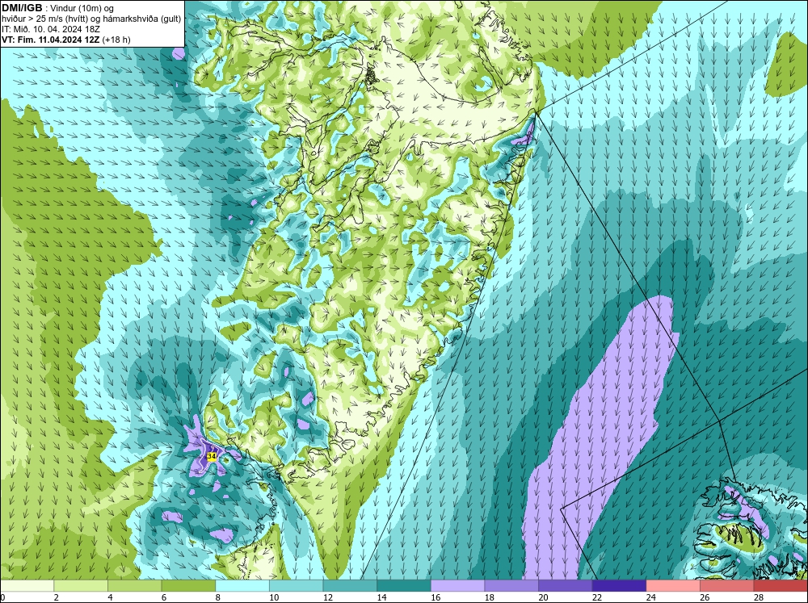The height and width of the screenshot is (603, 808).
Task: Select the 4–6 m/s green legend swatch
Action: tap(134, 586)
